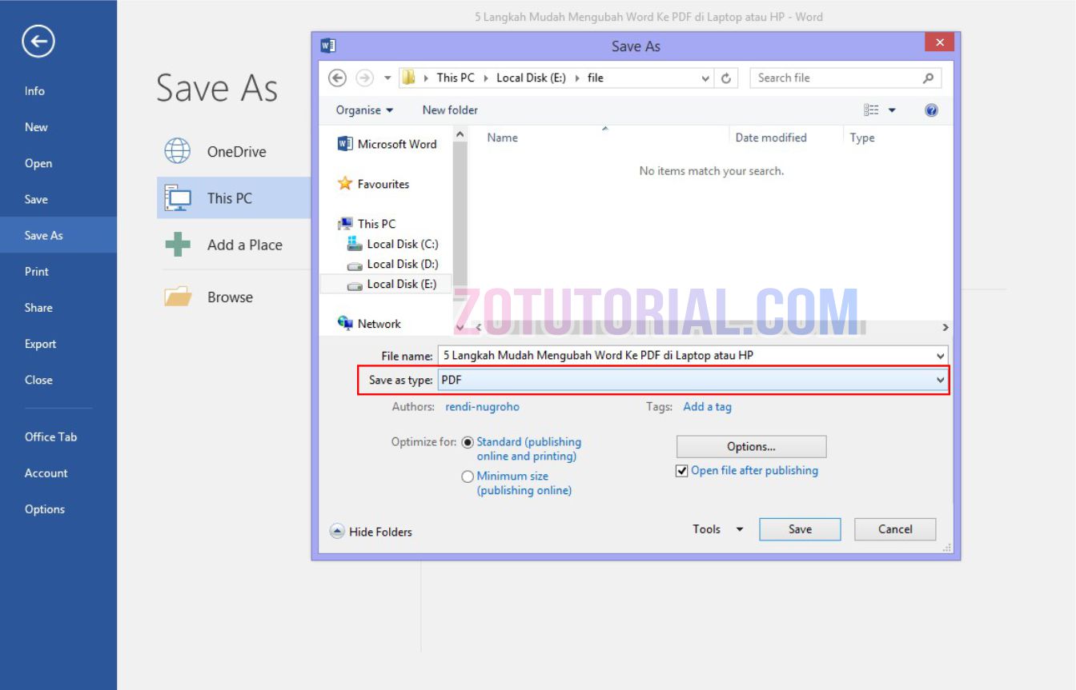
Task: Click the file breadcrumb in the address bar
Action: pos(596,78)
